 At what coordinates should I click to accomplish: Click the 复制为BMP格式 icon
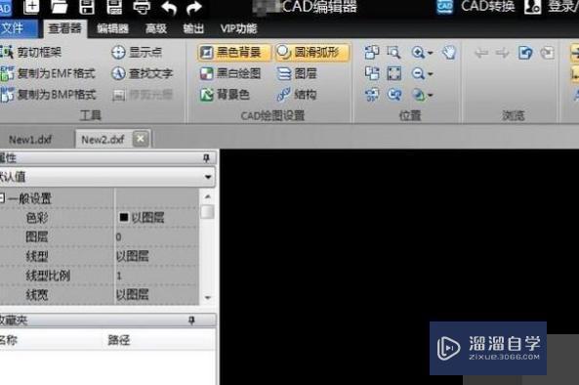point(7,94)
